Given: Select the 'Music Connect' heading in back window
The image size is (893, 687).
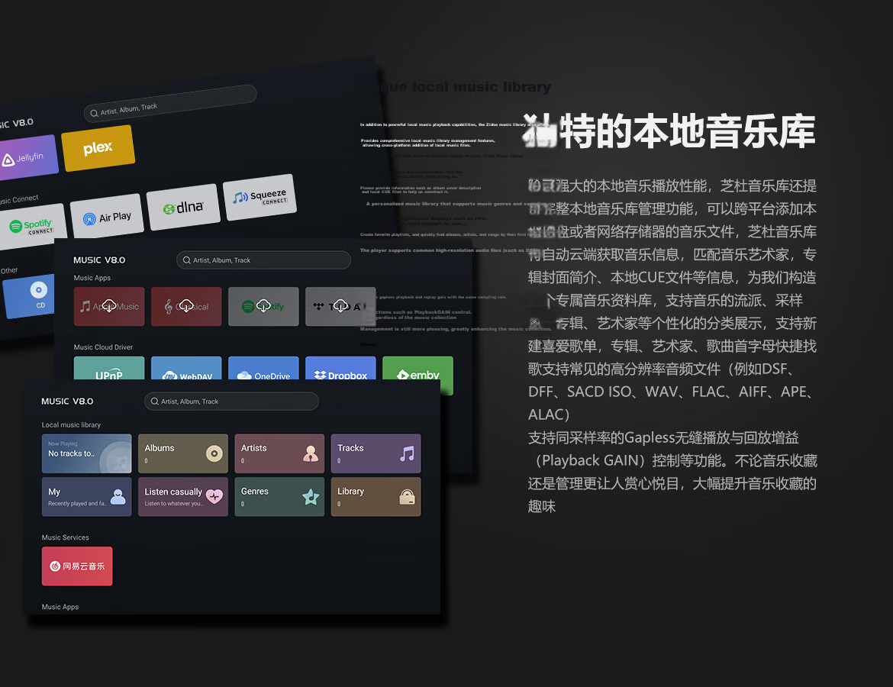Looking at the screenshot, I should tap(19, 199).
